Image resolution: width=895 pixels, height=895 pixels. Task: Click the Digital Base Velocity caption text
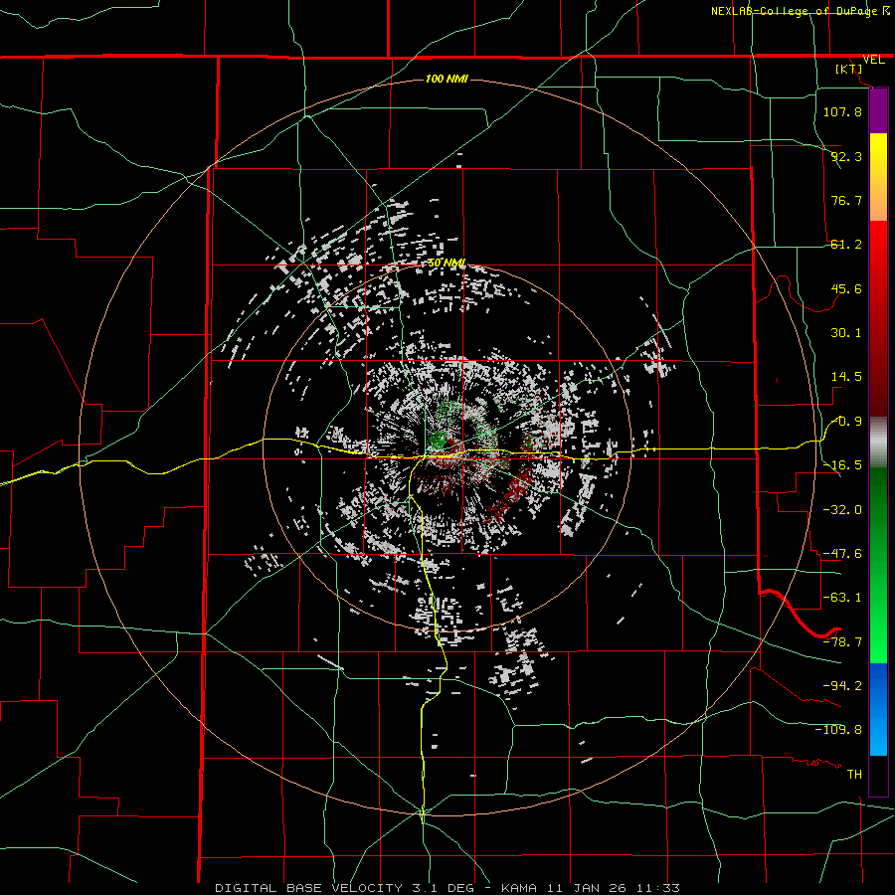point(447,888)
